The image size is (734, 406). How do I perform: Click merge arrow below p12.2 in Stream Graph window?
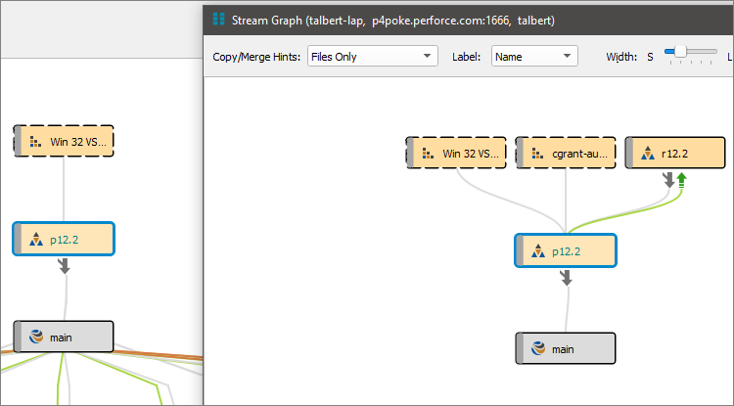(566, 278)
